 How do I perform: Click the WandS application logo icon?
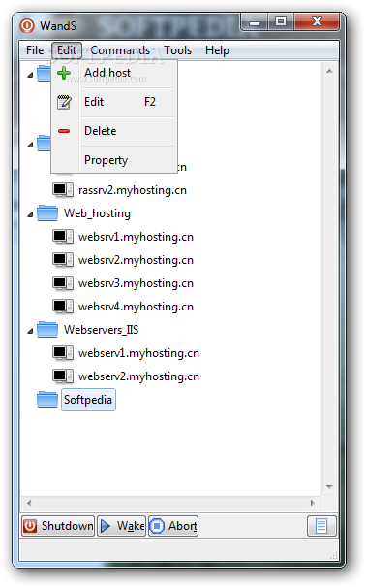click(x=27, y=25)
